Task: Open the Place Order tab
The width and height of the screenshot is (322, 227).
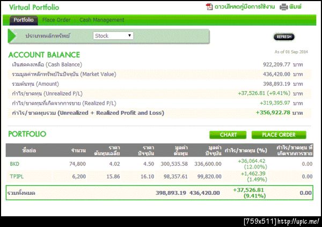Action: [x=56, y=20]
